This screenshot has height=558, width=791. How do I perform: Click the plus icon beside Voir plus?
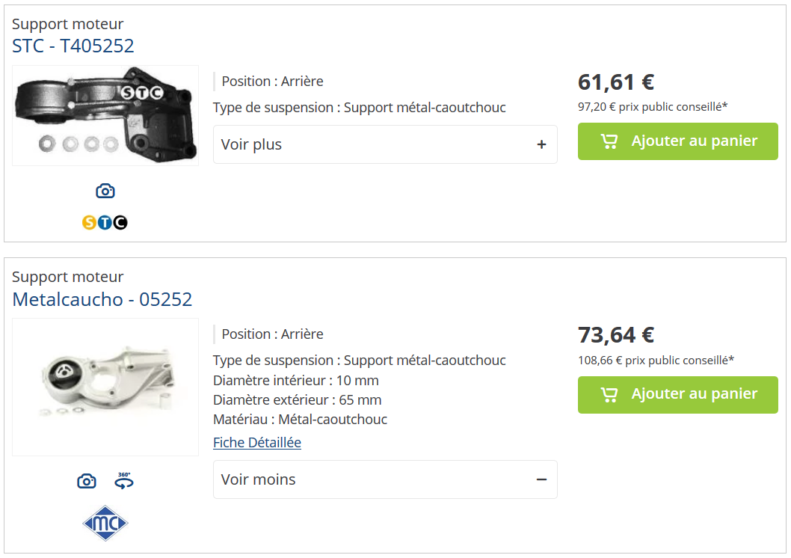coord(542,144)
